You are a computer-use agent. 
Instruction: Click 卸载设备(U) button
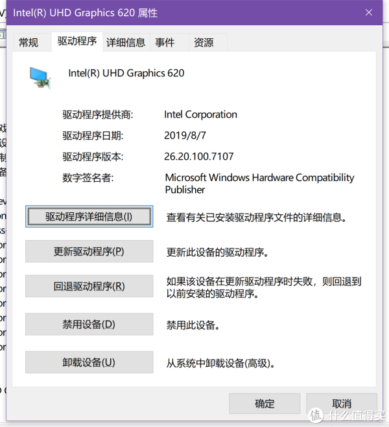pyautogui.click(x=89, y=362)
